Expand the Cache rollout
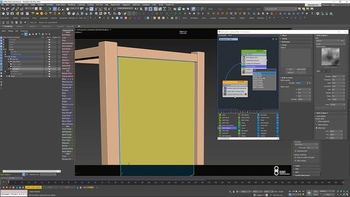The image size is (350, 197). tap(307, 166)
